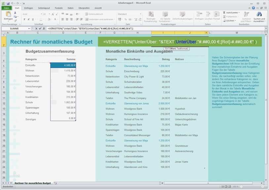Click the Einkünfte sum cell 4.500,00 €

tap(63, 65)
